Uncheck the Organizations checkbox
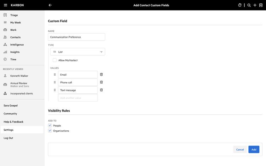 coord(50,131)
